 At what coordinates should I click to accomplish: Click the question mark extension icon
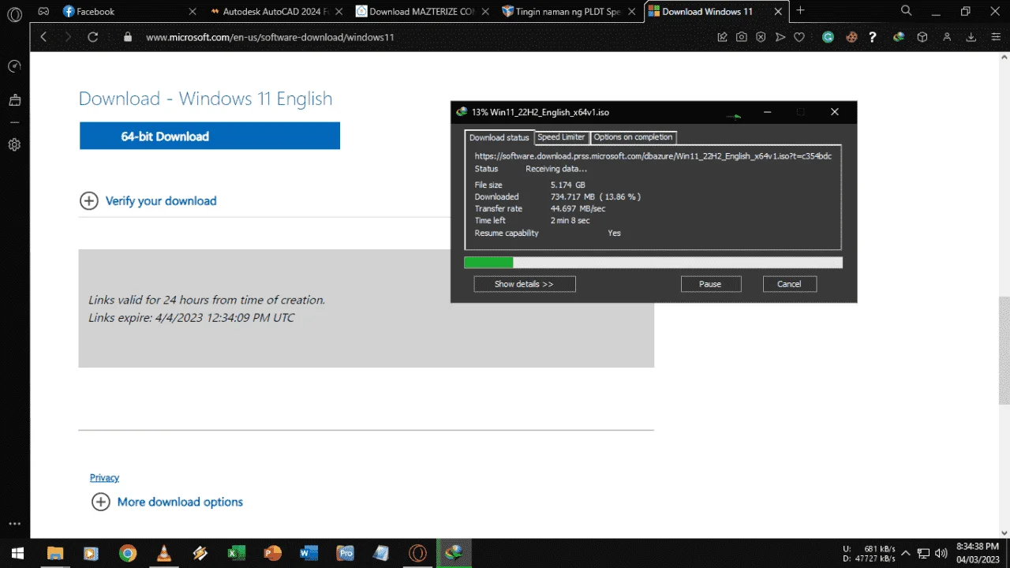[x=873, y=37]
